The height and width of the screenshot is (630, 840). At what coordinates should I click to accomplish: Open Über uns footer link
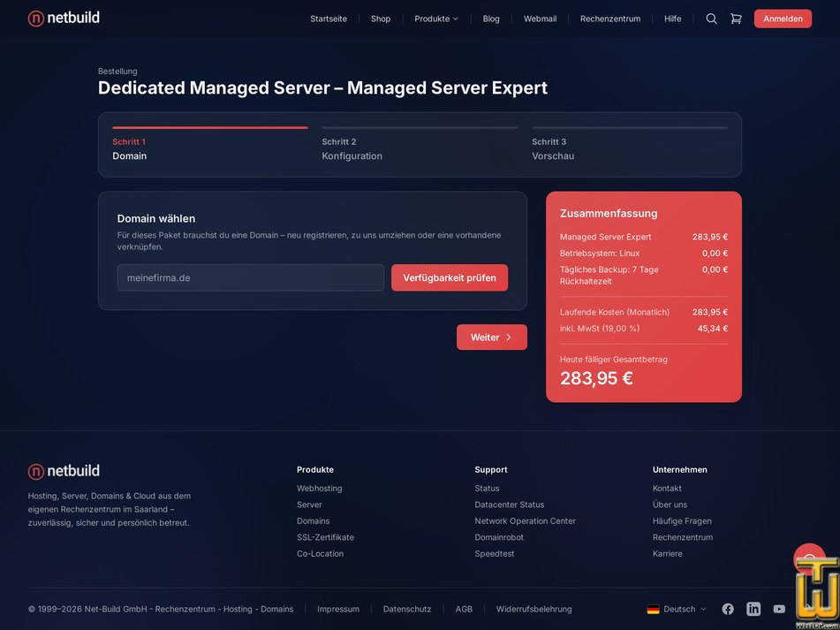point(670,505)
